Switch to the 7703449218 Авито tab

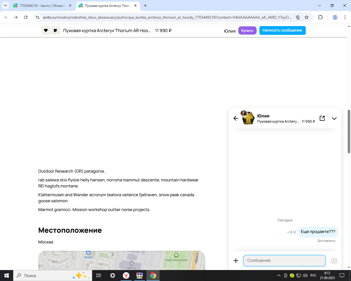point(42,6)
